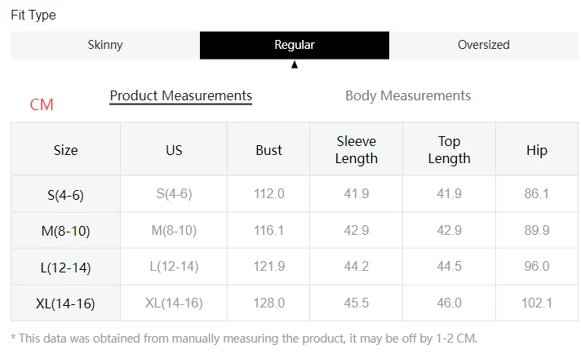
Task: Select the XL(14-16) size row
Action: [65, 303]
